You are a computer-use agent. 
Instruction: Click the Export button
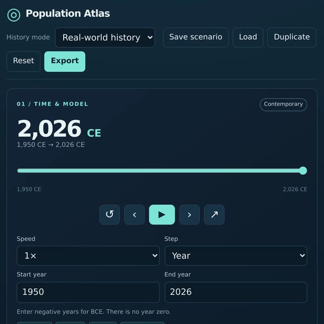[x=65, y=61]
